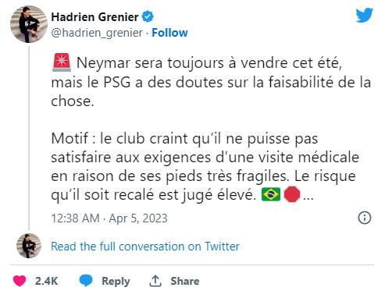The width and height of the screenshot is (385, 291).
Task: Click the Reply button label
Action: click(116, 281)
